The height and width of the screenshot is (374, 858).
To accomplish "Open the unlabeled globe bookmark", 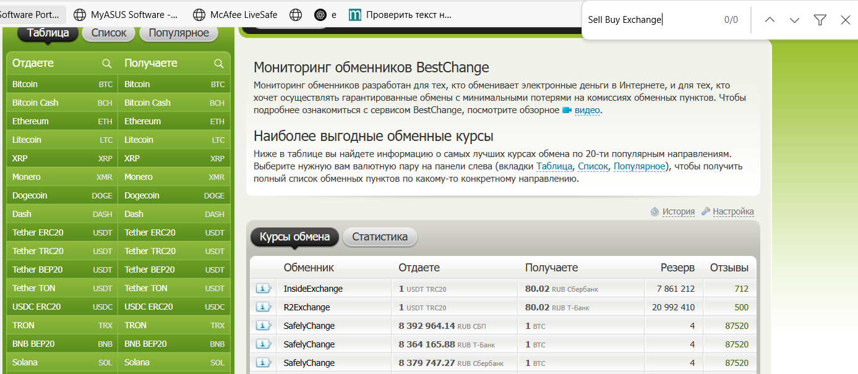I will [x=296, y=14].
